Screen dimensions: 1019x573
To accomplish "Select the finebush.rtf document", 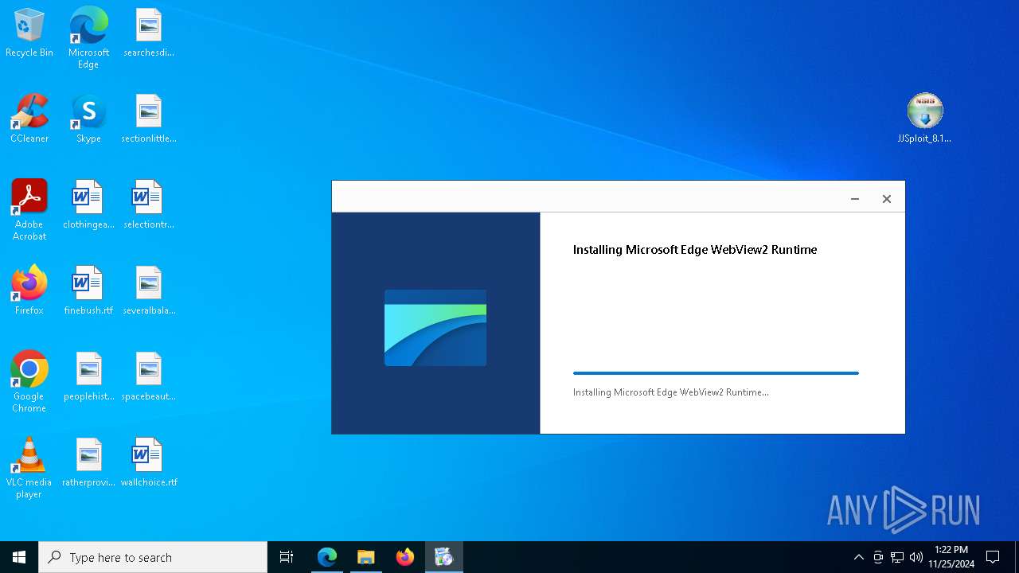I will [88, 291].
